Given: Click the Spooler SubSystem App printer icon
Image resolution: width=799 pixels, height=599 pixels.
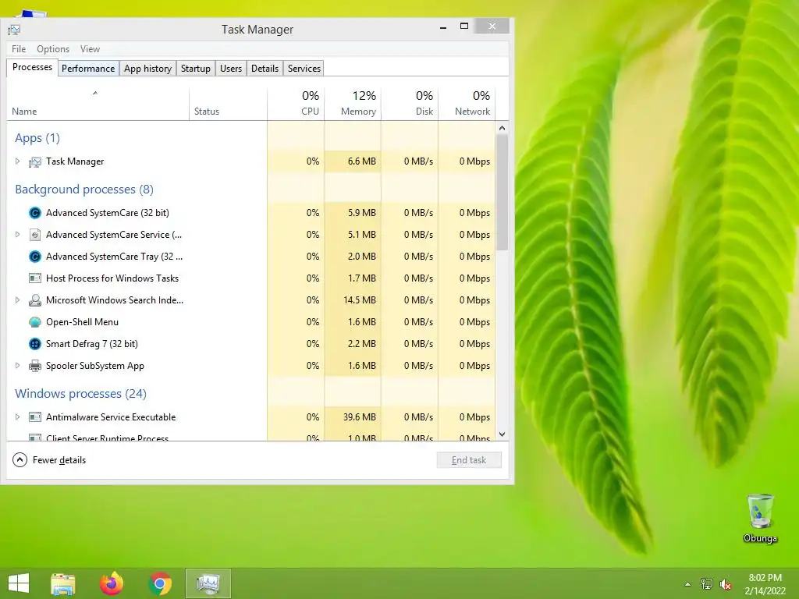Looking at the screenshot, I should click(x=34, y=366).
